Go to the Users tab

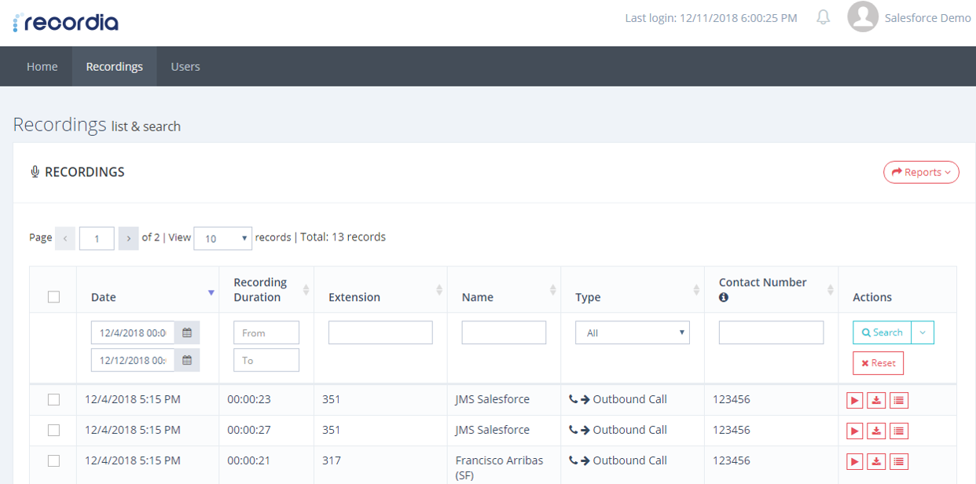point(185,67)
